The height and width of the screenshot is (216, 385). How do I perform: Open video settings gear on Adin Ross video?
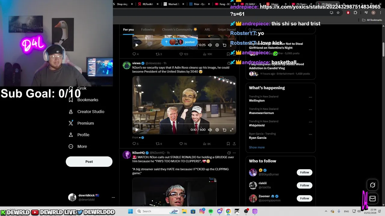(217, 130)
